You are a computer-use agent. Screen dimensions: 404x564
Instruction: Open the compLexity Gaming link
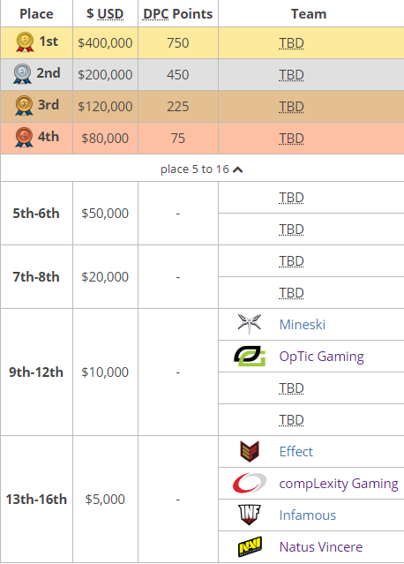tap(339, 484)
